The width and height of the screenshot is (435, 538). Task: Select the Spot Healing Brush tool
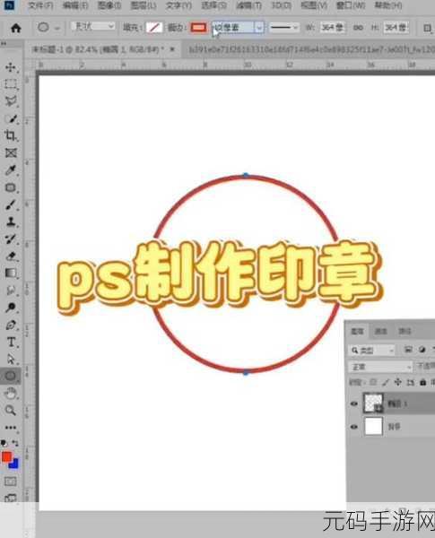[10, 187]
